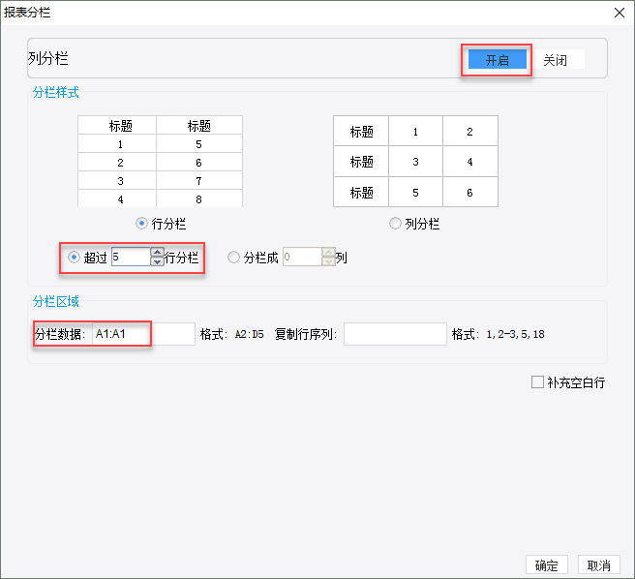Select the 行分栏 style radio button
Viewport: 635px width, 579px height.
pos(141,224)
